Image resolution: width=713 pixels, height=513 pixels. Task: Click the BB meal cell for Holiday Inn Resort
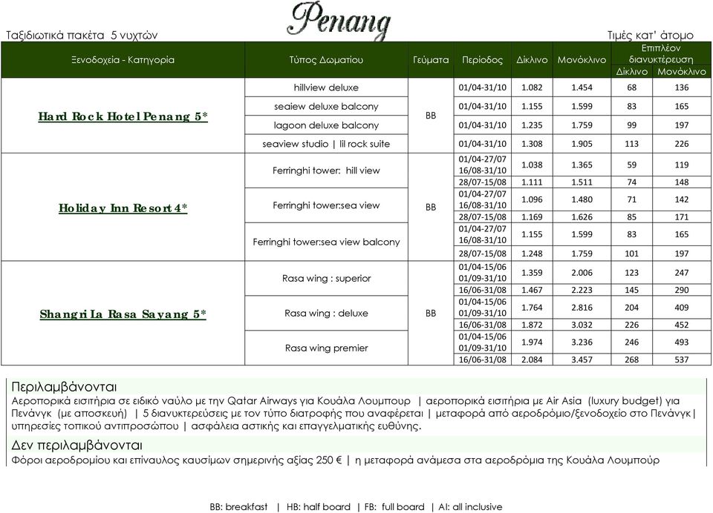coord(431,208)
